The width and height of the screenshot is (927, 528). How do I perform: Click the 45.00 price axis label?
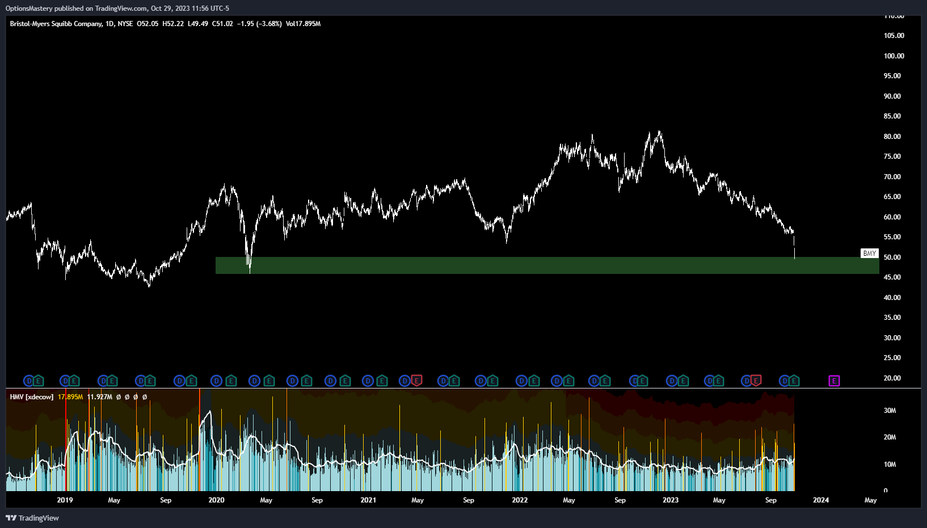[x=892, y=277]
